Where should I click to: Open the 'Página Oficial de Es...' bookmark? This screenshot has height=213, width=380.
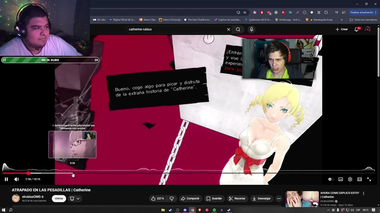click(122, 20)
